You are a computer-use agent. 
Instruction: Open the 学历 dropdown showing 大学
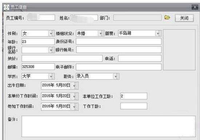pyautogui.click(x=51, y=77)
